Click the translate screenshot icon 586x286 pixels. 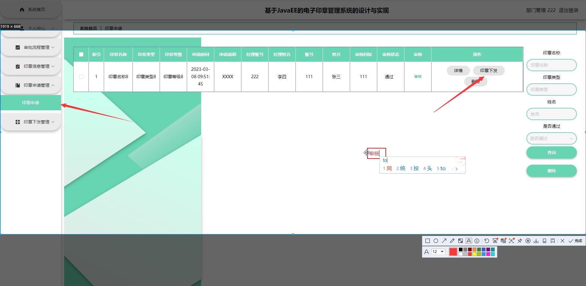click(503, 241)
